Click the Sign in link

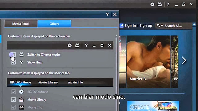(x=130, y=26)
